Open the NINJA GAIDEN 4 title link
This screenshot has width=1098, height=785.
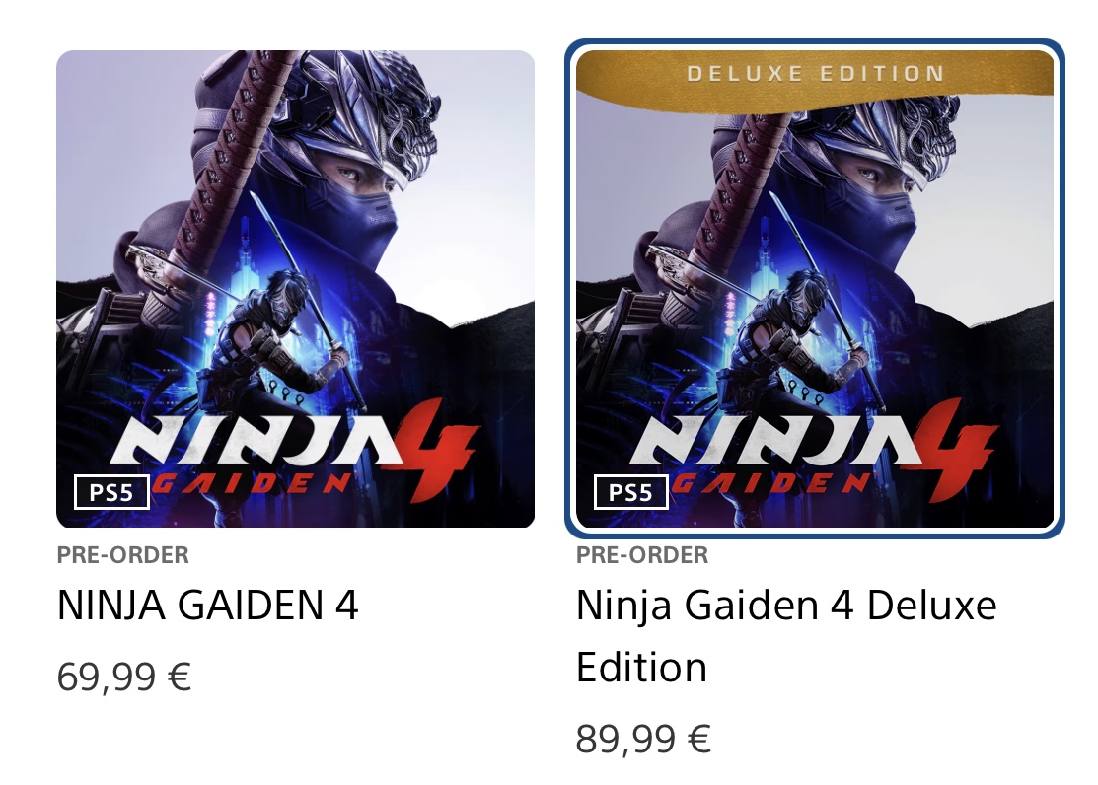point(208,606)
